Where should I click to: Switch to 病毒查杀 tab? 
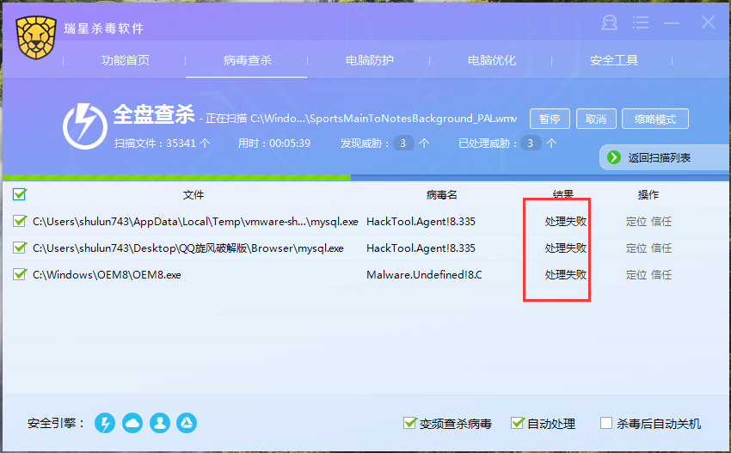(x=247, y=60)
